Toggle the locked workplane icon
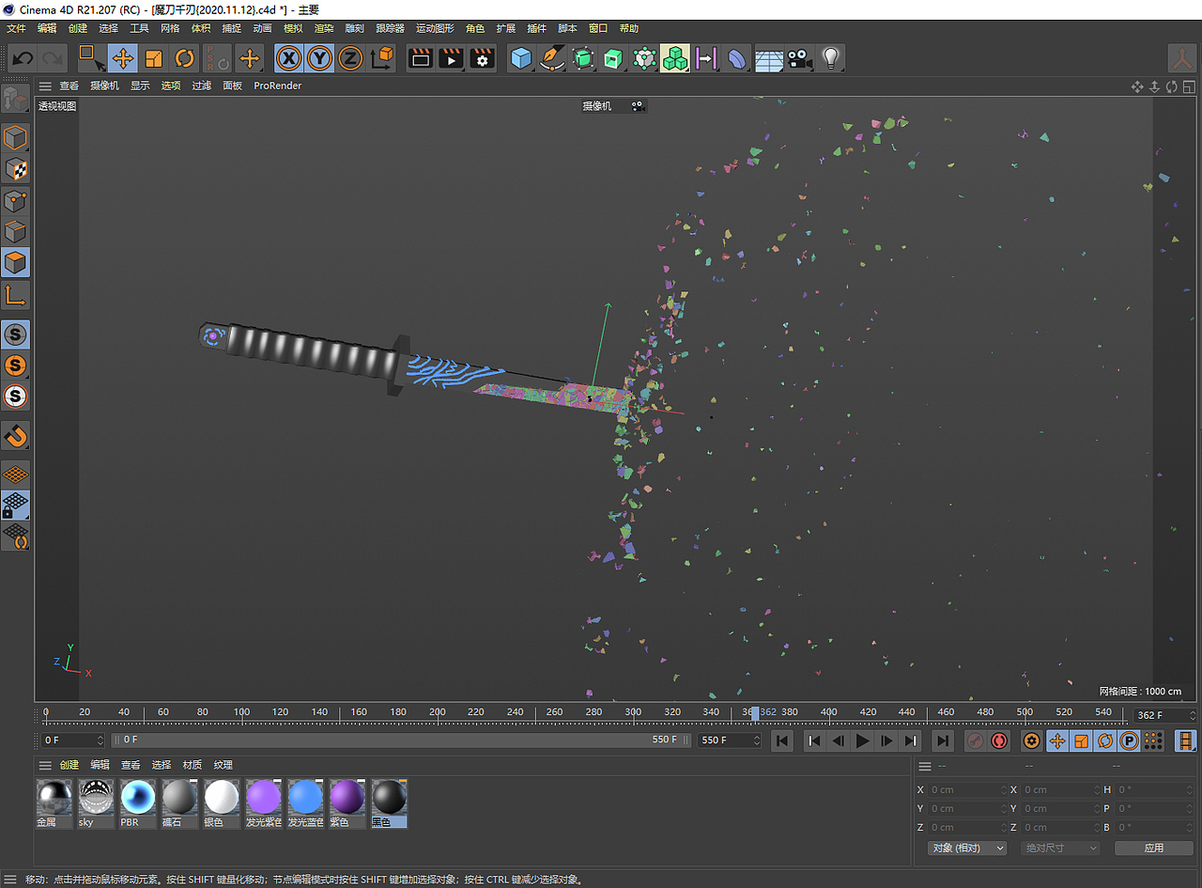This screenshot has height=888, width=1202. point(16,506)
